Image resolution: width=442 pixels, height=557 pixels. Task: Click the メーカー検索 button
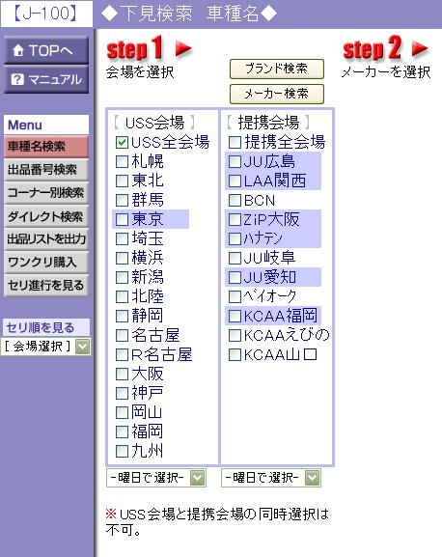click(x=277, y=94)
